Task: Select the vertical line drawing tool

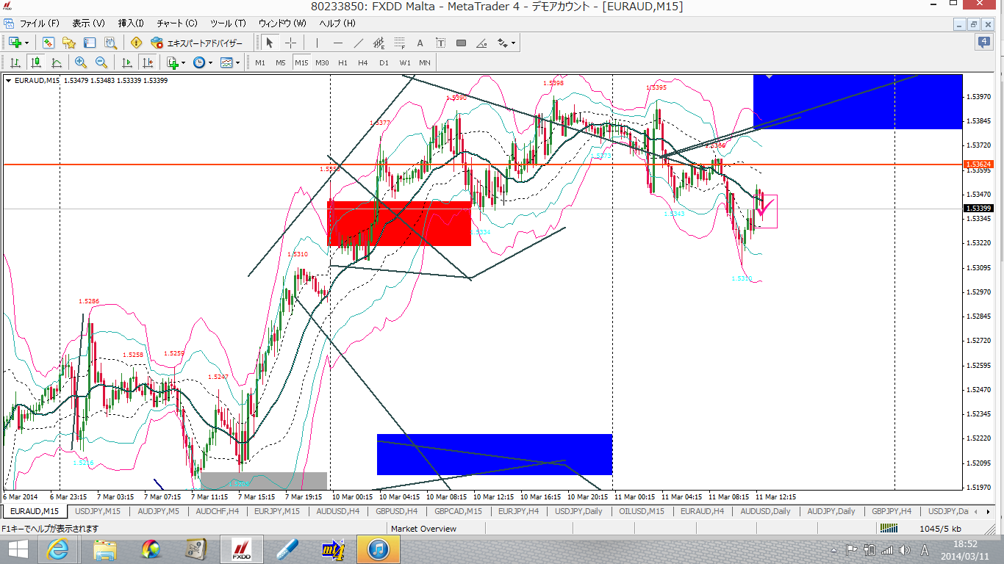Action: pyautogui.click(x=318, y=43)
